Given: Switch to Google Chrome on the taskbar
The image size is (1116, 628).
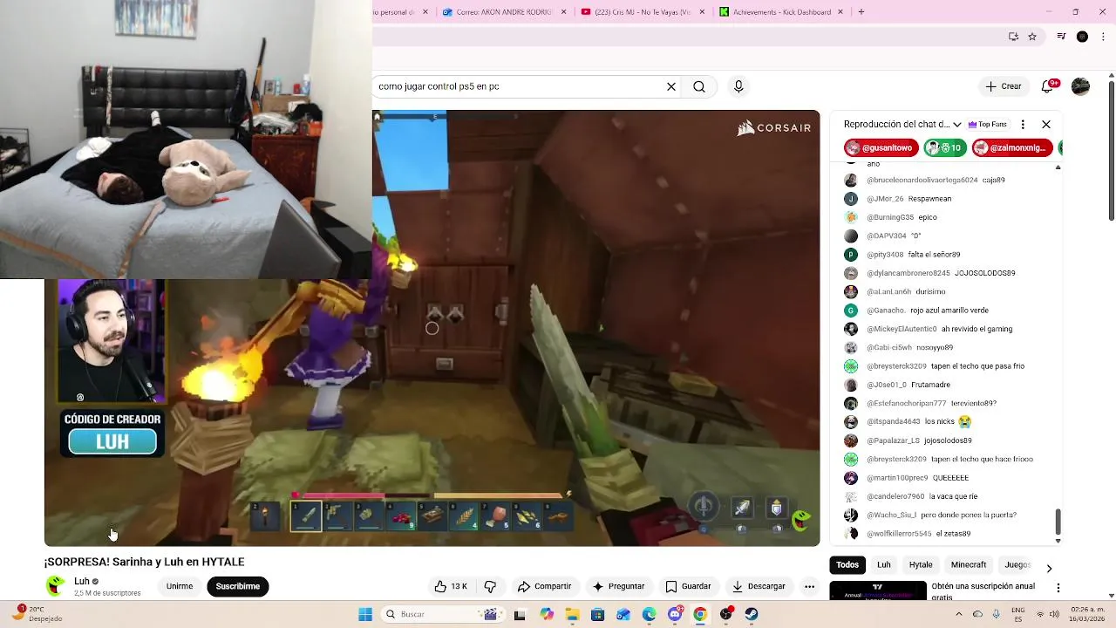Looking at the screenshot, I should pyautogui.click(x=700, y=614).
